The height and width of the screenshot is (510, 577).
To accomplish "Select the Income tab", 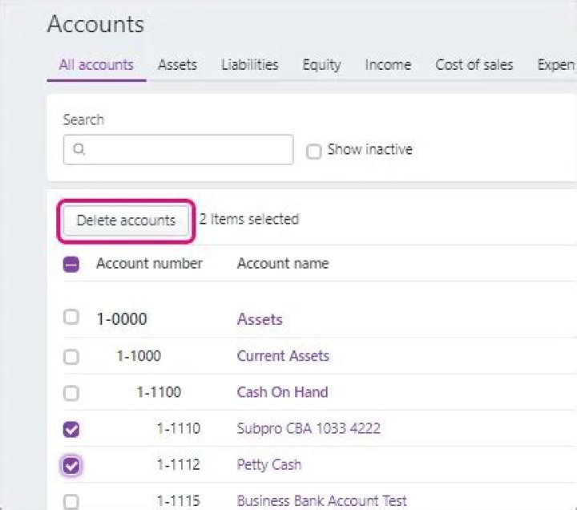I will [388, 65].
